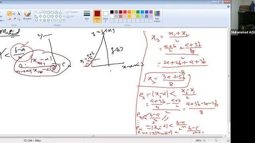Pick the purple color swatch

(151, 12)
